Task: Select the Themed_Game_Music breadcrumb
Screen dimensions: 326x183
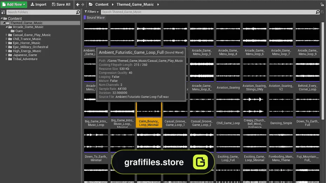Action: [135, 4]
